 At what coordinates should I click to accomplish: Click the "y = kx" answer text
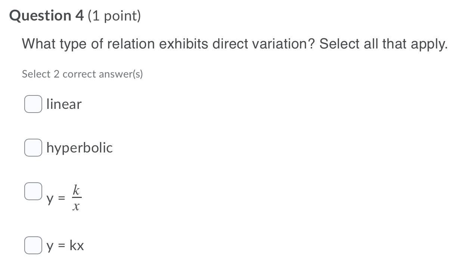coord(65,246)
